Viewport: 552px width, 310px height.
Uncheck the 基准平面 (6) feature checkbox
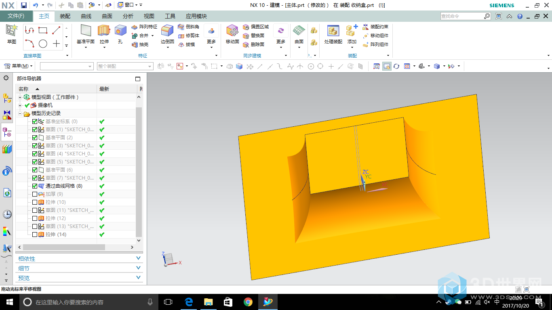(x=35, y=170)
